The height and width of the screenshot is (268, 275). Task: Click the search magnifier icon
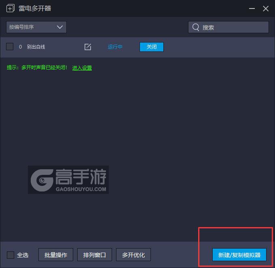(196, 28)
